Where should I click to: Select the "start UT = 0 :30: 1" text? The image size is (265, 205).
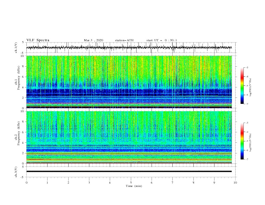click(162, 40)
